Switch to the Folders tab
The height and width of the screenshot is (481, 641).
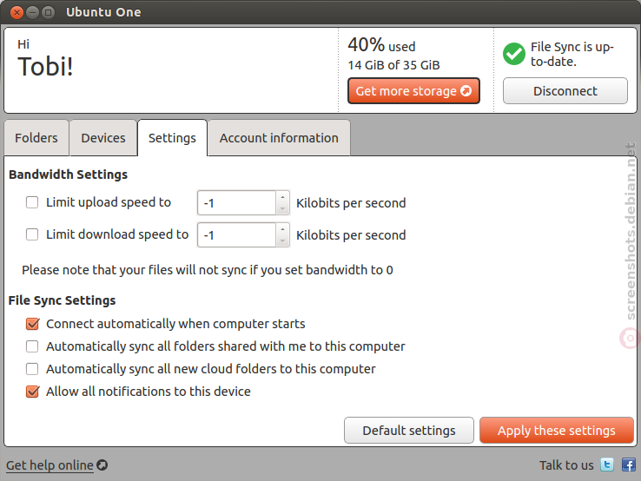pos(36,138)
